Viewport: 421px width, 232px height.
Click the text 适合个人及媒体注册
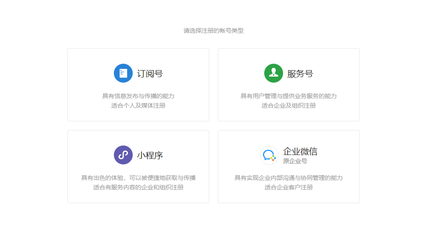[138, 105]
